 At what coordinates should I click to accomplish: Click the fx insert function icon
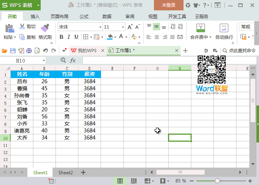click(73, 60)
